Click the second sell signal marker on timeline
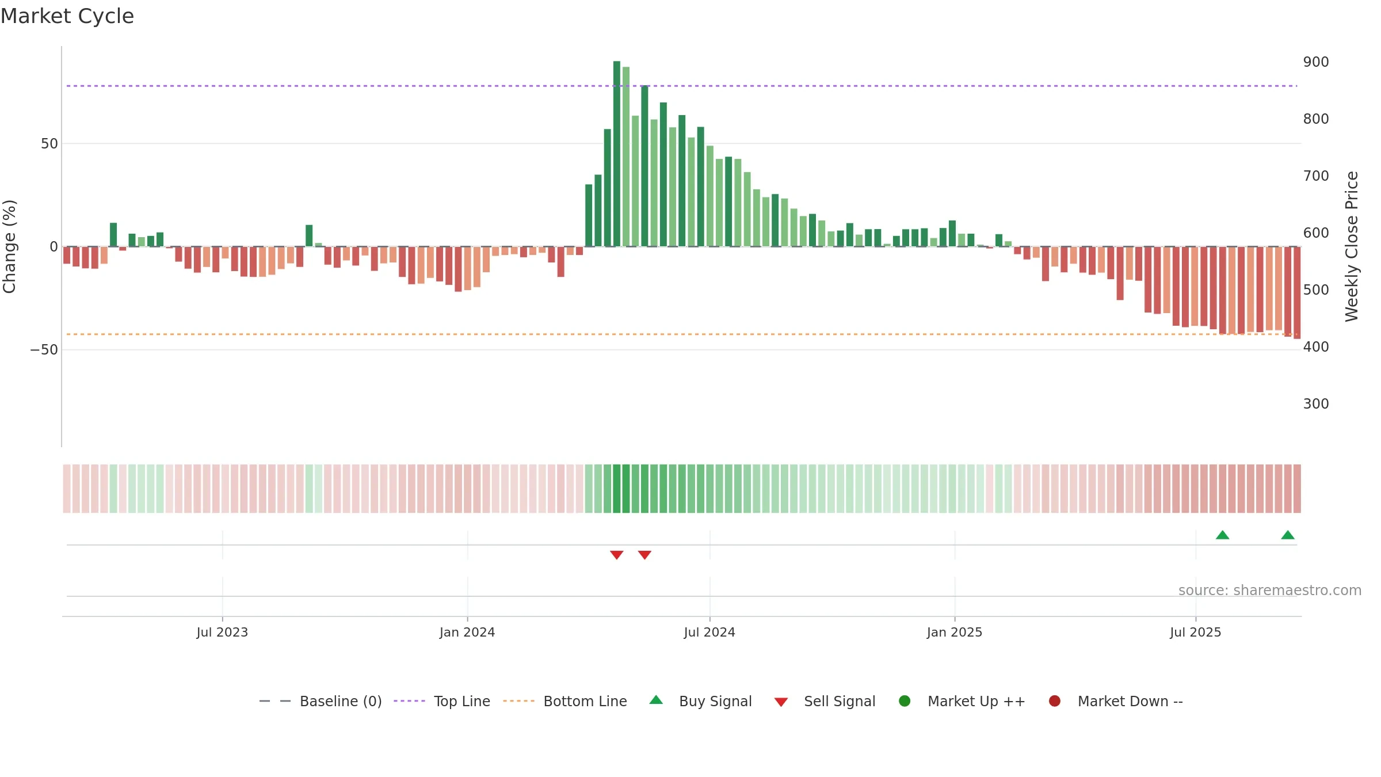Screen dimensions: 1381x777 point(644,555)
